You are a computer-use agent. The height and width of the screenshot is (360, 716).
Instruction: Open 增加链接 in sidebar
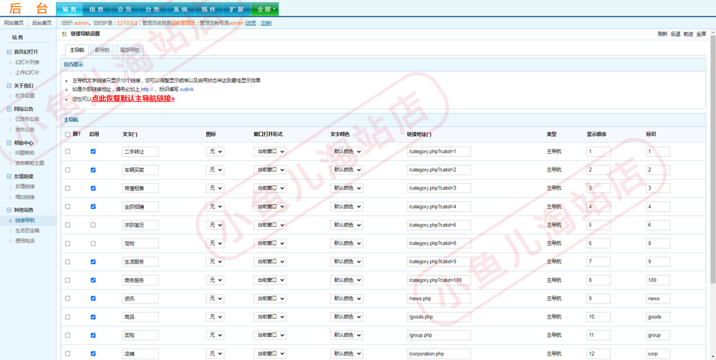point(24,197)
